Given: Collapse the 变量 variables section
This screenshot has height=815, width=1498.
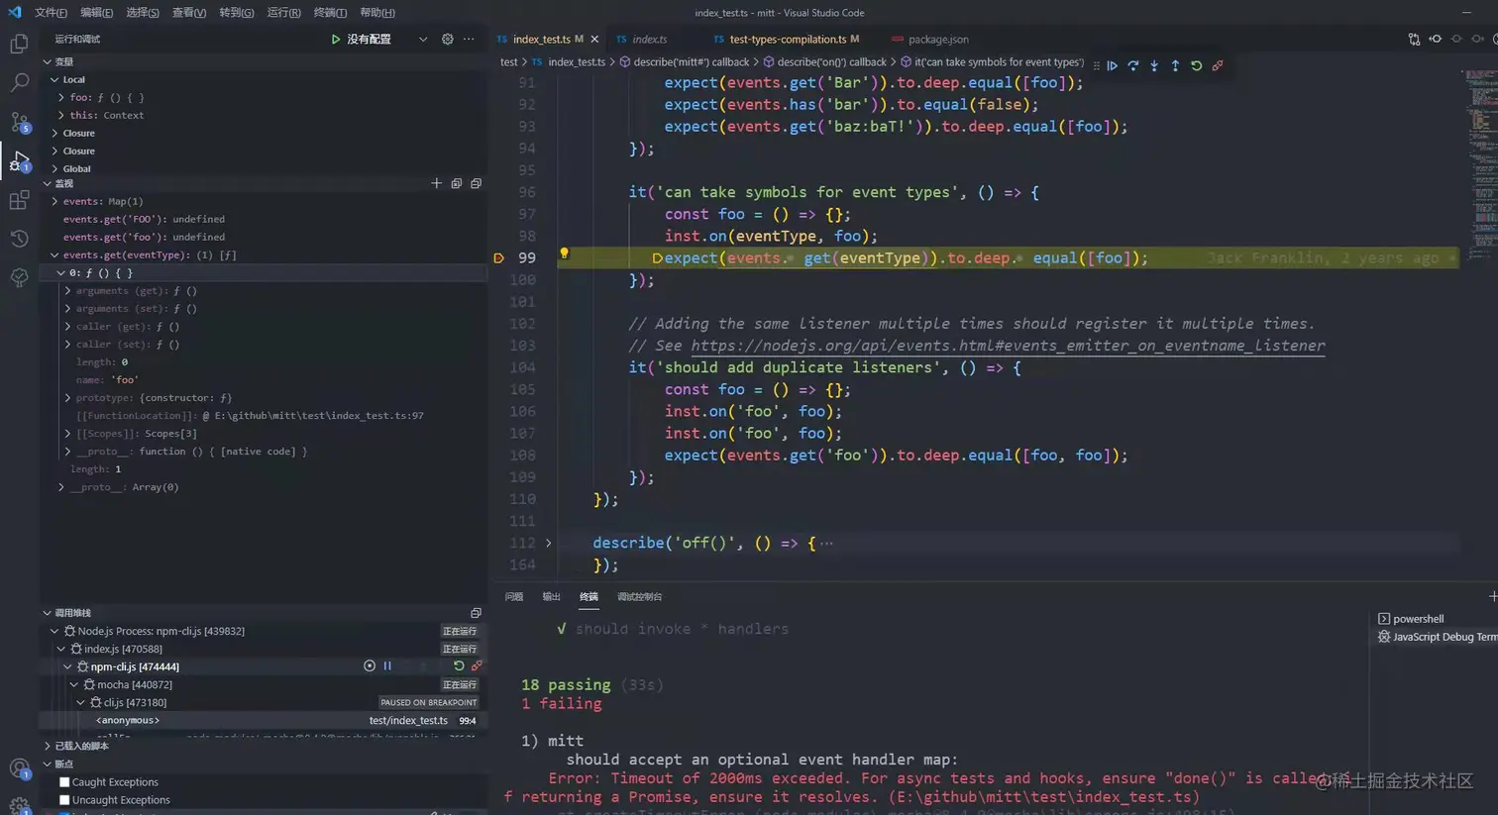Looking at the screenshot, I should (x=48, y=61).
